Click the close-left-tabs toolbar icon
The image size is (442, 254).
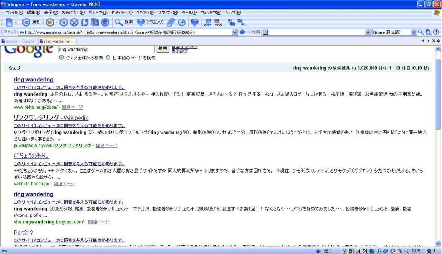click(207, 23)
